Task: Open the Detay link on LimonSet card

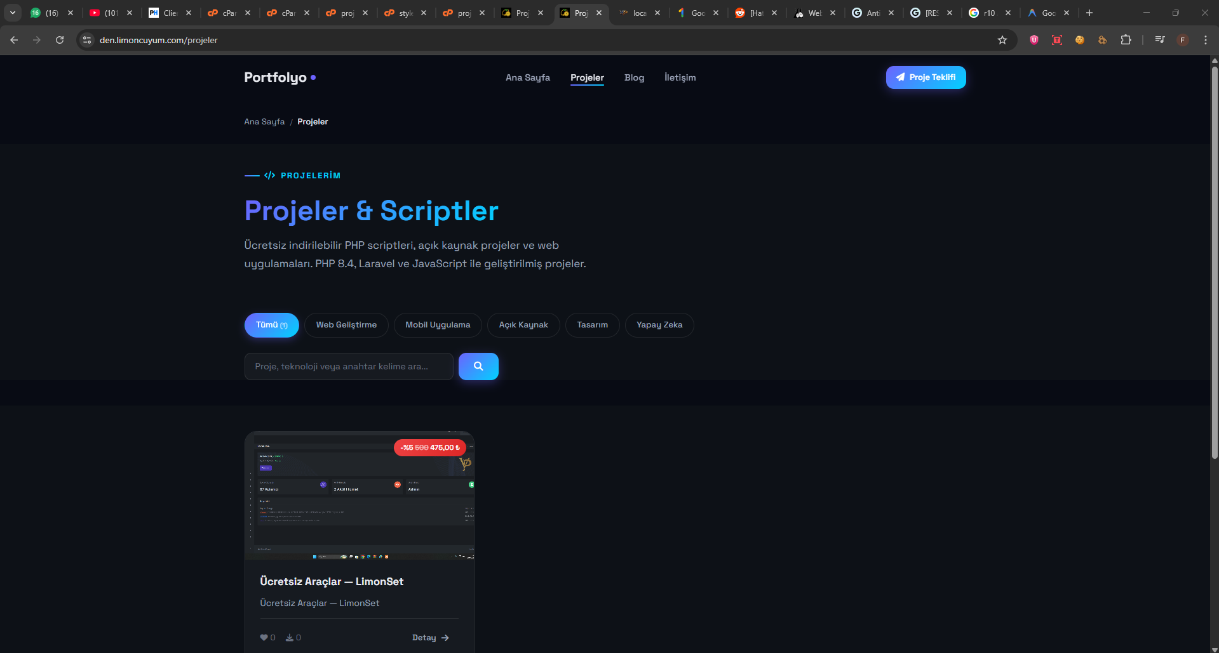Action: click(430, 638)
